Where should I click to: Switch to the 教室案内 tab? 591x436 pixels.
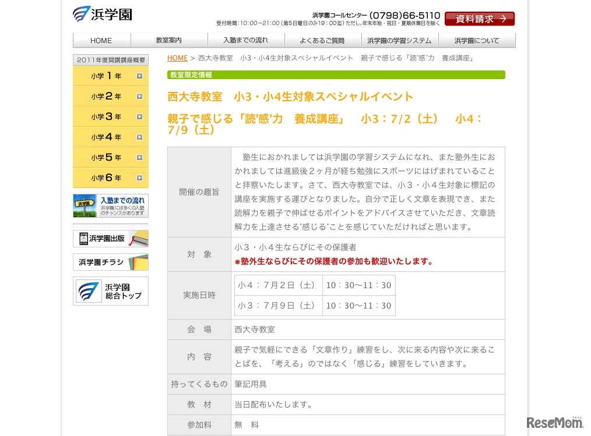point(170,41)
